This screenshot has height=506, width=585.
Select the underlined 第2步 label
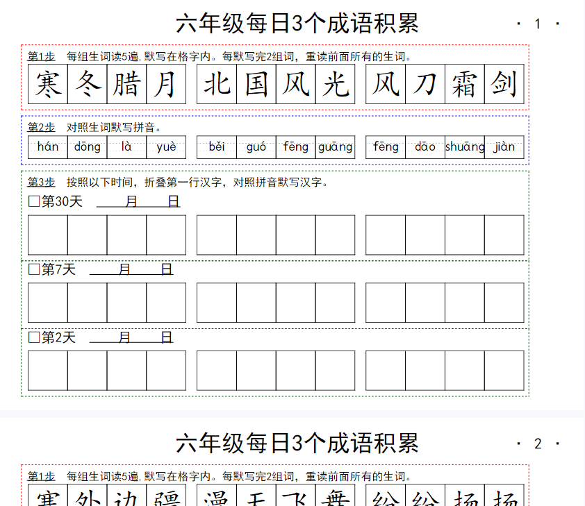[x=41, y=127]
